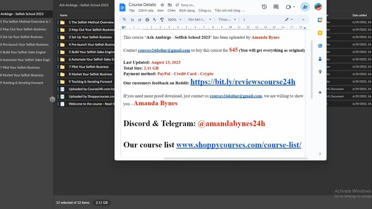Star the Course Details document
This screenshot has width=372, height=209.
pyautogui.click(x=162, y=5)
